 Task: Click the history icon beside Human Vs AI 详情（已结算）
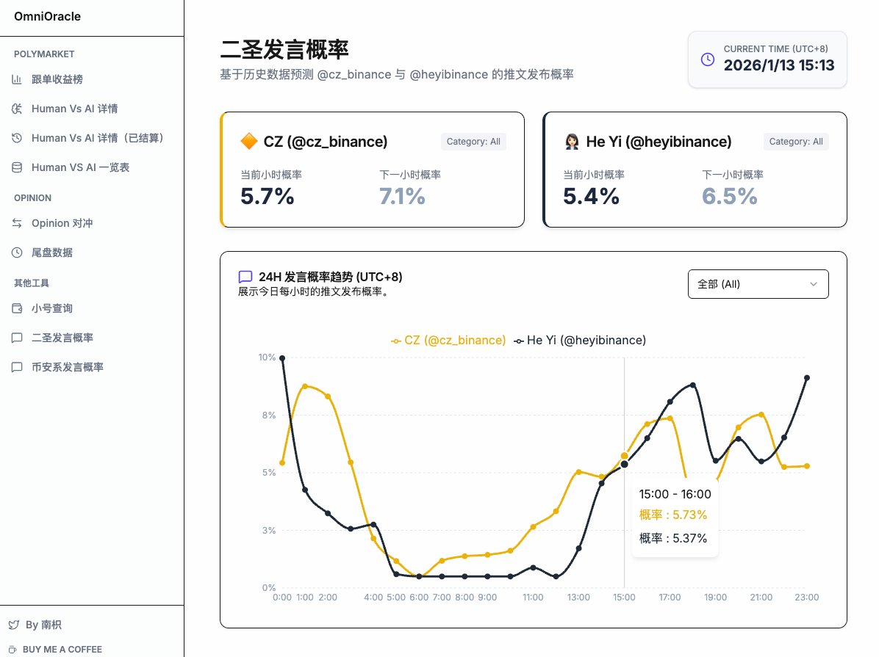pos(17,138)
